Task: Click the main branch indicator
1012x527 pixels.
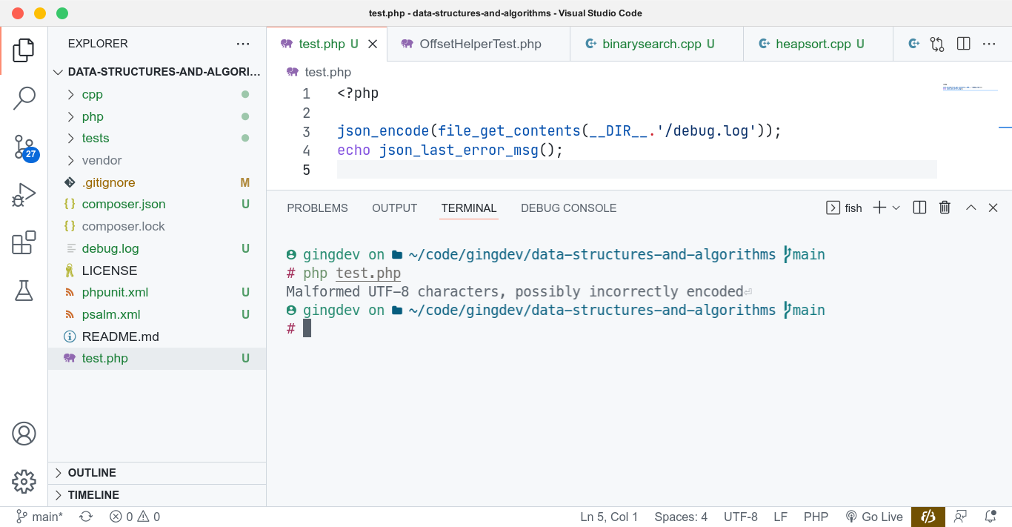Action: point(39,517)
